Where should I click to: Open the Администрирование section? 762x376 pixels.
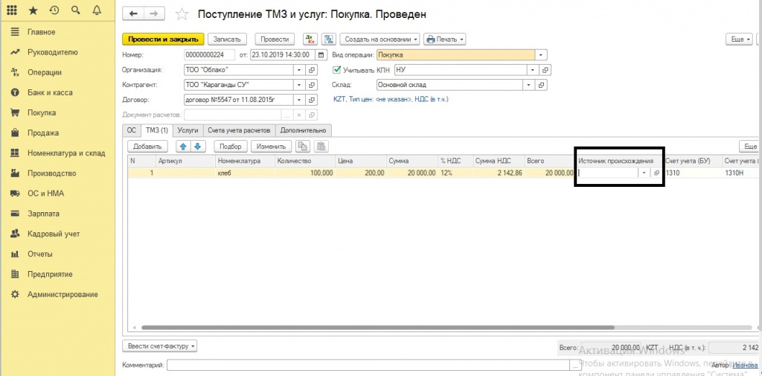coord(63,294)
